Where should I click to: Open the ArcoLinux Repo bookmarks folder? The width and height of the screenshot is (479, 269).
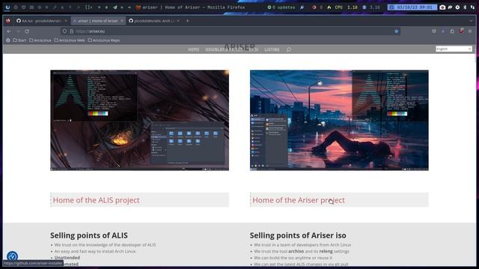[x=104, y=40]
